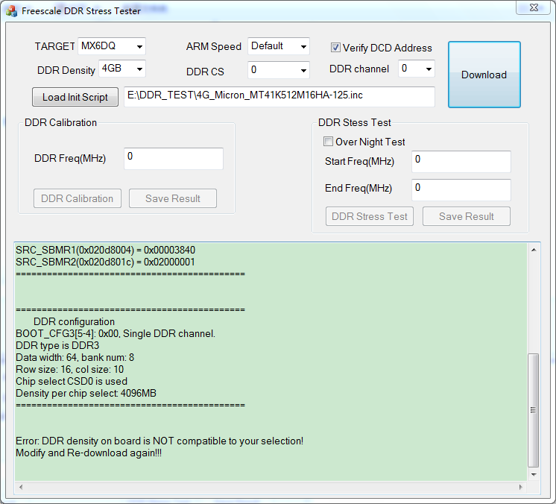
Task: Click the DDR Stress Test button
Action: coord(370,216)
